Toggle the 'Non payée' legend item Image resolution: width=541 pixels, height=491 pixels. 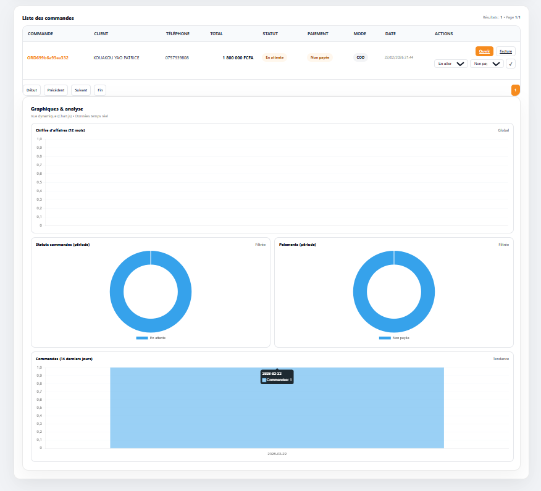tap(400, 338)
